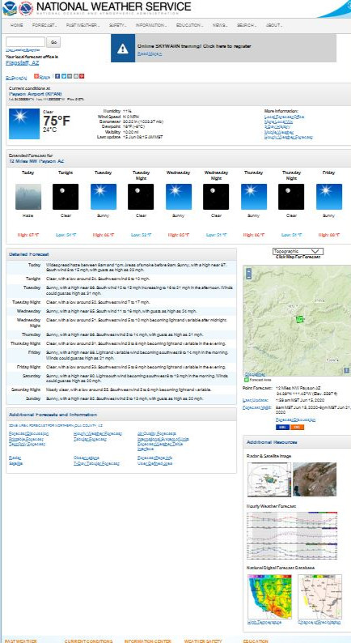The image size is (351, 643).
Task: Open Education footer section link
Action: click(256, 641)
